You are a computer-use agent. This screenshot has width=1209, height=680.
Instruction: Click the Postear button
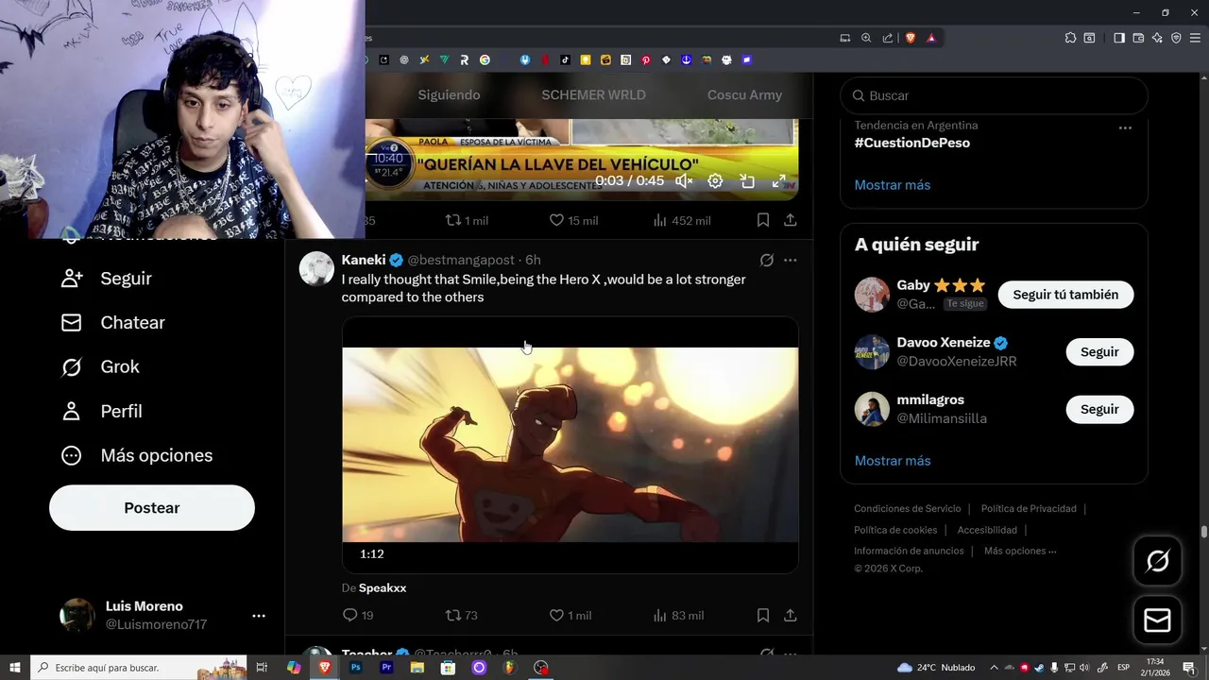[152, 507]
